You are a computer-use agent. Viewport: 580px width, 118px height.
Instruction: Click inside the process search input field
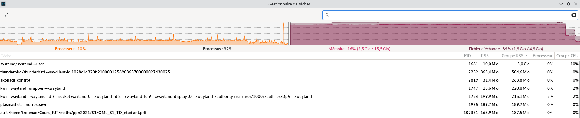pyautogui.click(x=450, y=15)
